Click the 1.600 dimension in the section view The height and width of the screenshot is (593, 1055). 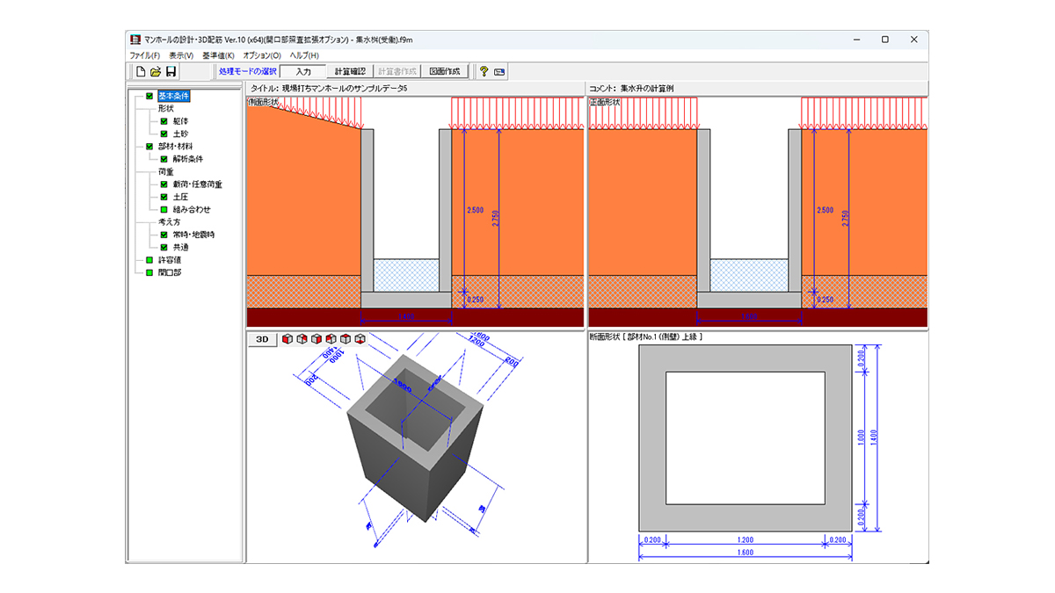(744, 553)
